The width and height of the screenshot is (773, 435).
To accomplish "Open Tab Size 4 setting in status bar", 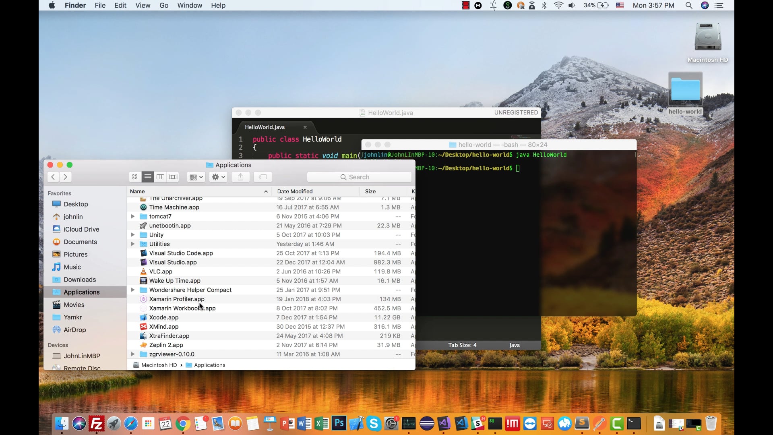I will 462,345.
